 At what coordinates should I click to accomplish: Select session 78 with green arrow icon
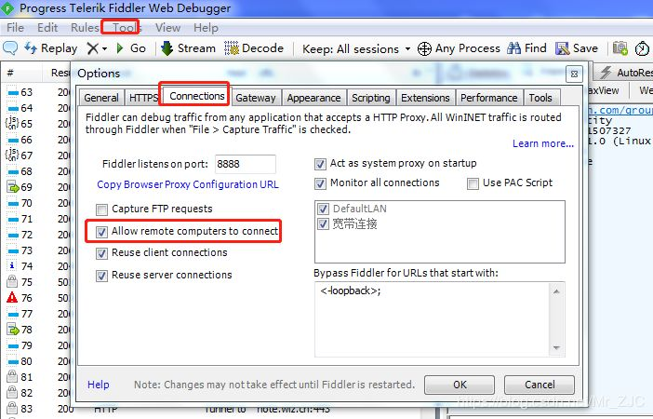13,330
